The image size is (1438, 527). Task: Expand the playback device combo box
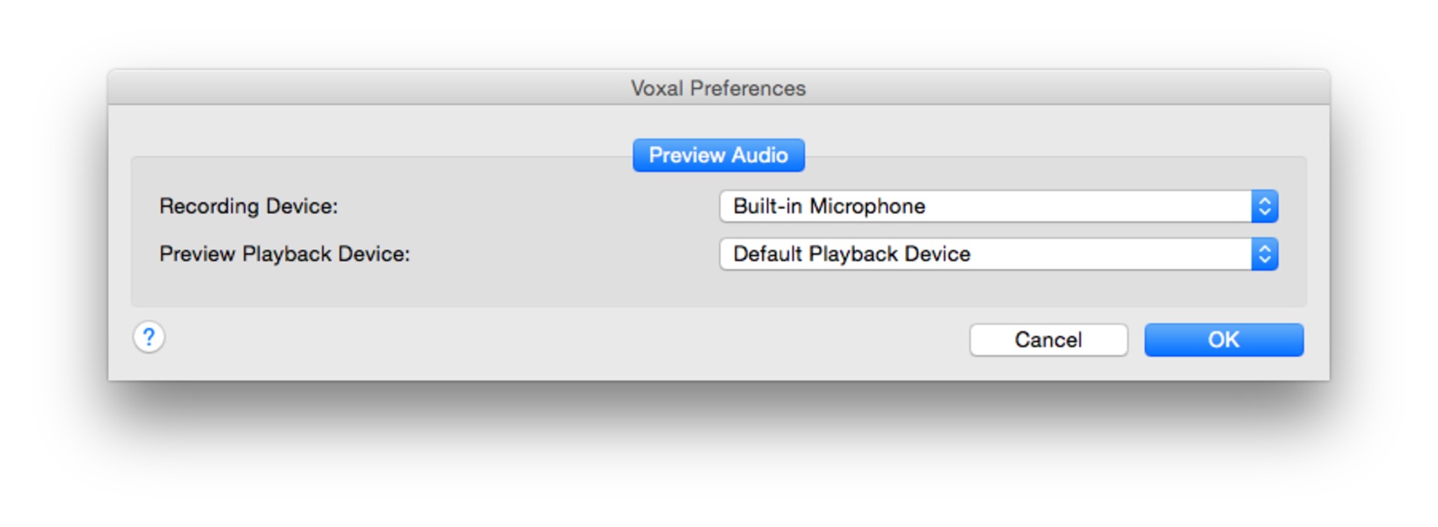(x=997, y=255)
